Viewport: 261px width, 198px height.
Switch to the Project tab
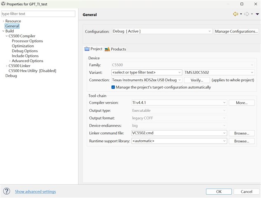tap(93, 49)
